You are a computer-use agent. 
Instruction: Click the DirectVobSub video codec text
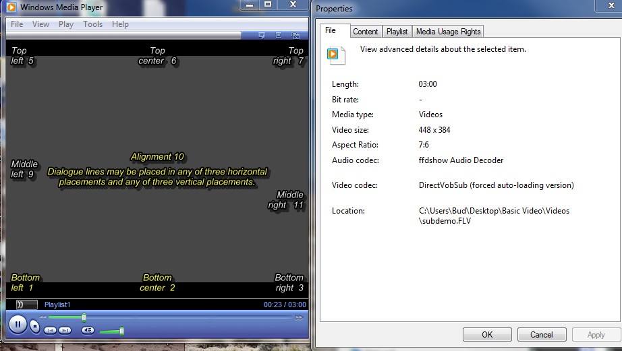tap(497, 185)
